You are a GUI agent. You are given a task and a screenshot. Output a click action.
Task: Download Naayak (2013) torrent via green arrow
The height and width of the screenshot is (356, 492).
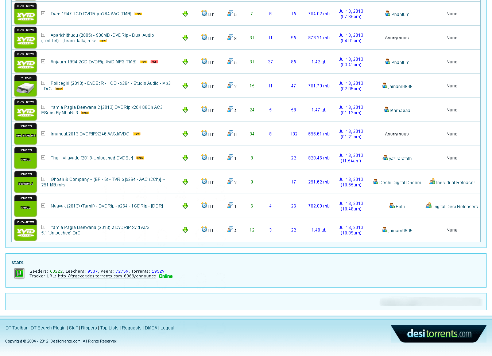tap(185, 206)
